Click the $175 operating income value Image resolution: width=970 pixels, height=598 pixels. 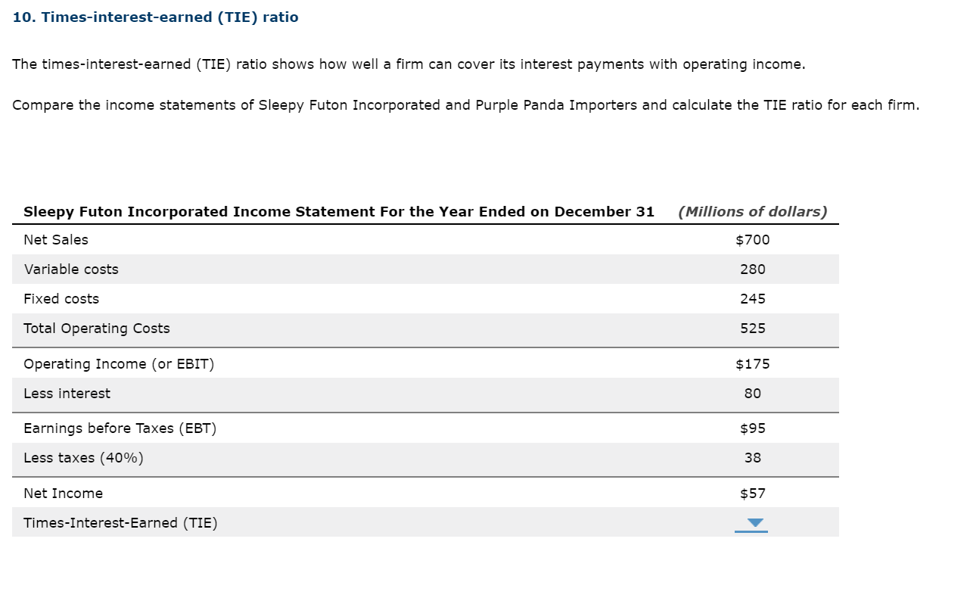tap(752, 364)
